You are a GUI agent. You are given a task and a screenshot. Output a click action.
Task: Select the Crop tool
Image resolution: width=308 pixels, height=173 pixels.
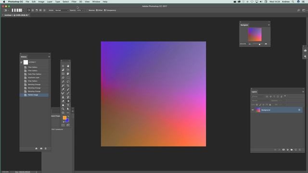tap(68, 86)
